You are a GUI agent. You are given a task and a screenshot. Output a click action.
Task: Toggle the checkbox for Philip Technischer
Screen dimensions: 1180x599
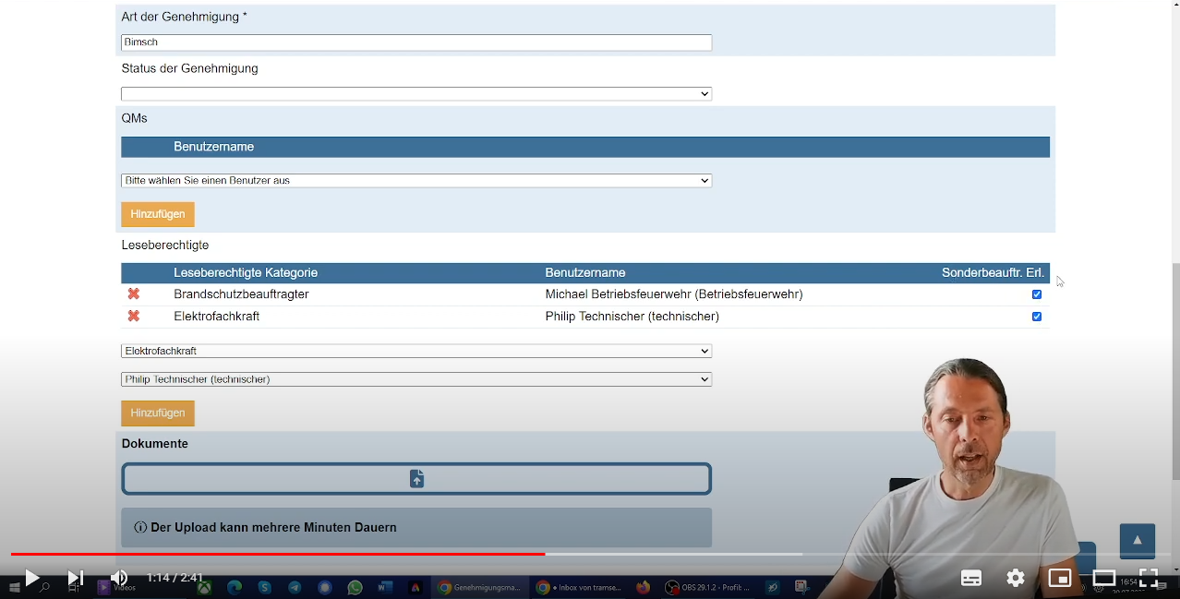tap(1037, 317)
